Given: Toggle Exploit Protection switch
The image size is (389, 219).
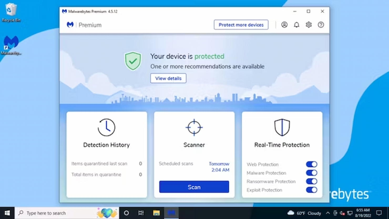Looking at the screenshot, I should click(311, 190).
